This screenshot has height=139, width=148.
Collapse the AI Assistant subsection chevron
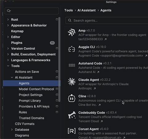click(x=12, y=77)
